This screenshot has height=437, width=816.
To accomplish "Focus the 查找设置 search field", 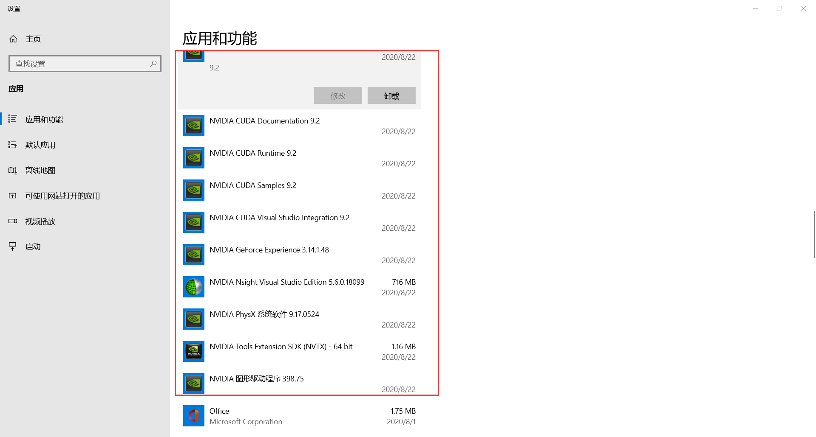I will 85,64.
